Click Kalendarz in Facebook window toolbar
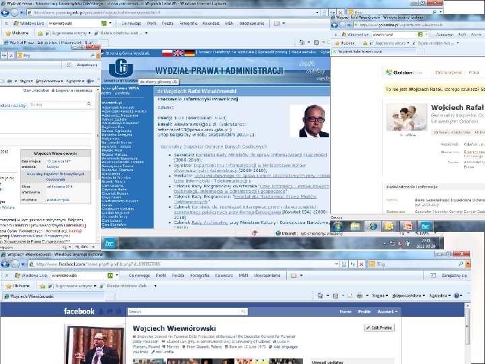 [x=224, y=275]
